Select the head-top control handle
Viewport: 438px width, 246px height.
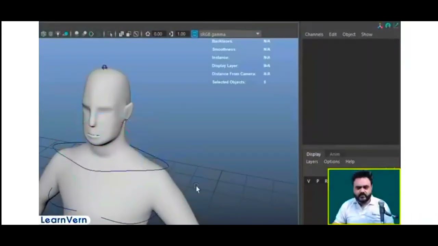(104, 67)
